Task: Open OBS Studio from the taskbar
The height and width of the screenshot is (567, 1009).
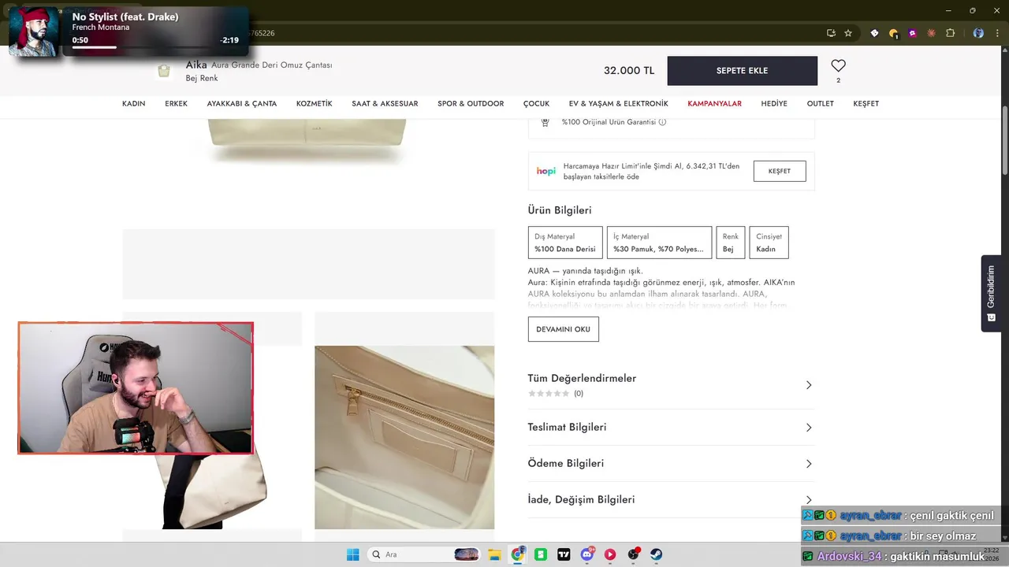Action: pyautogui.click(x=633, y=554)
